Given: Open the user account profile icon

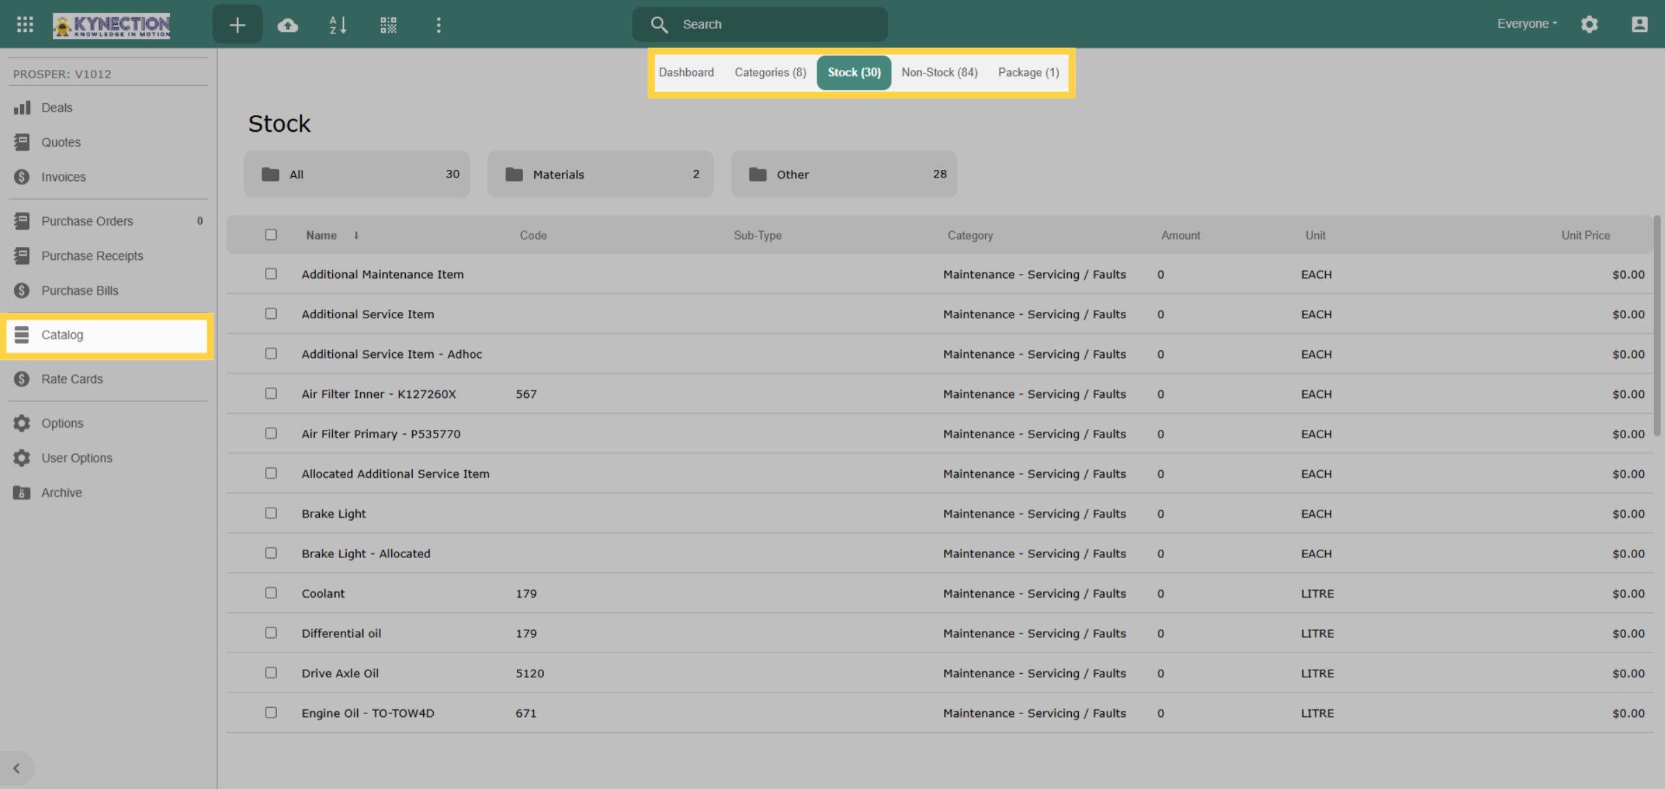Looking at the screenshot, I should [x=1639, y=24].
